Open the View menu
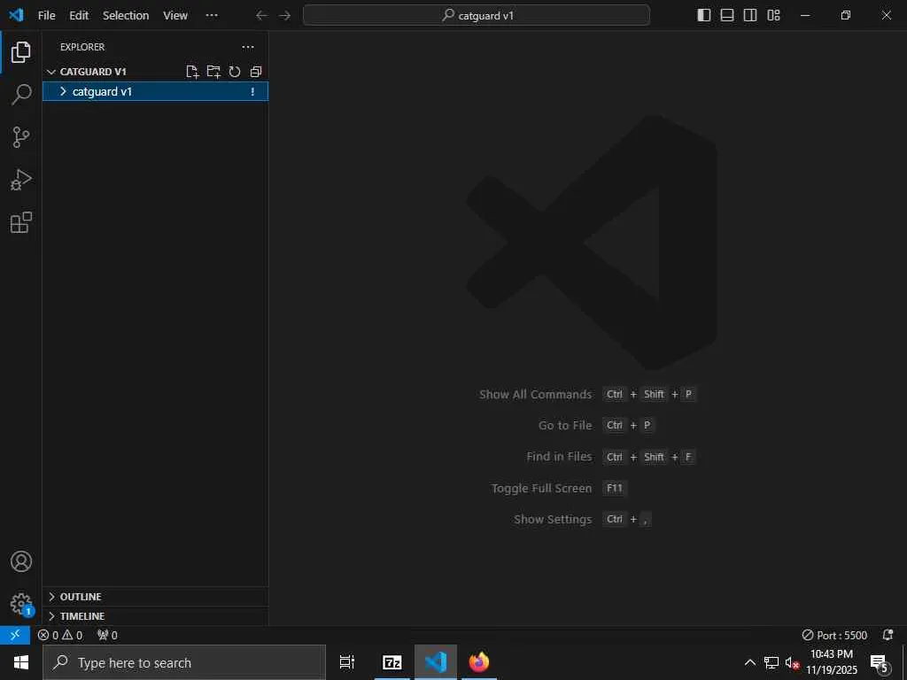This screenshot has height=680, width=907. coord(175,16)
